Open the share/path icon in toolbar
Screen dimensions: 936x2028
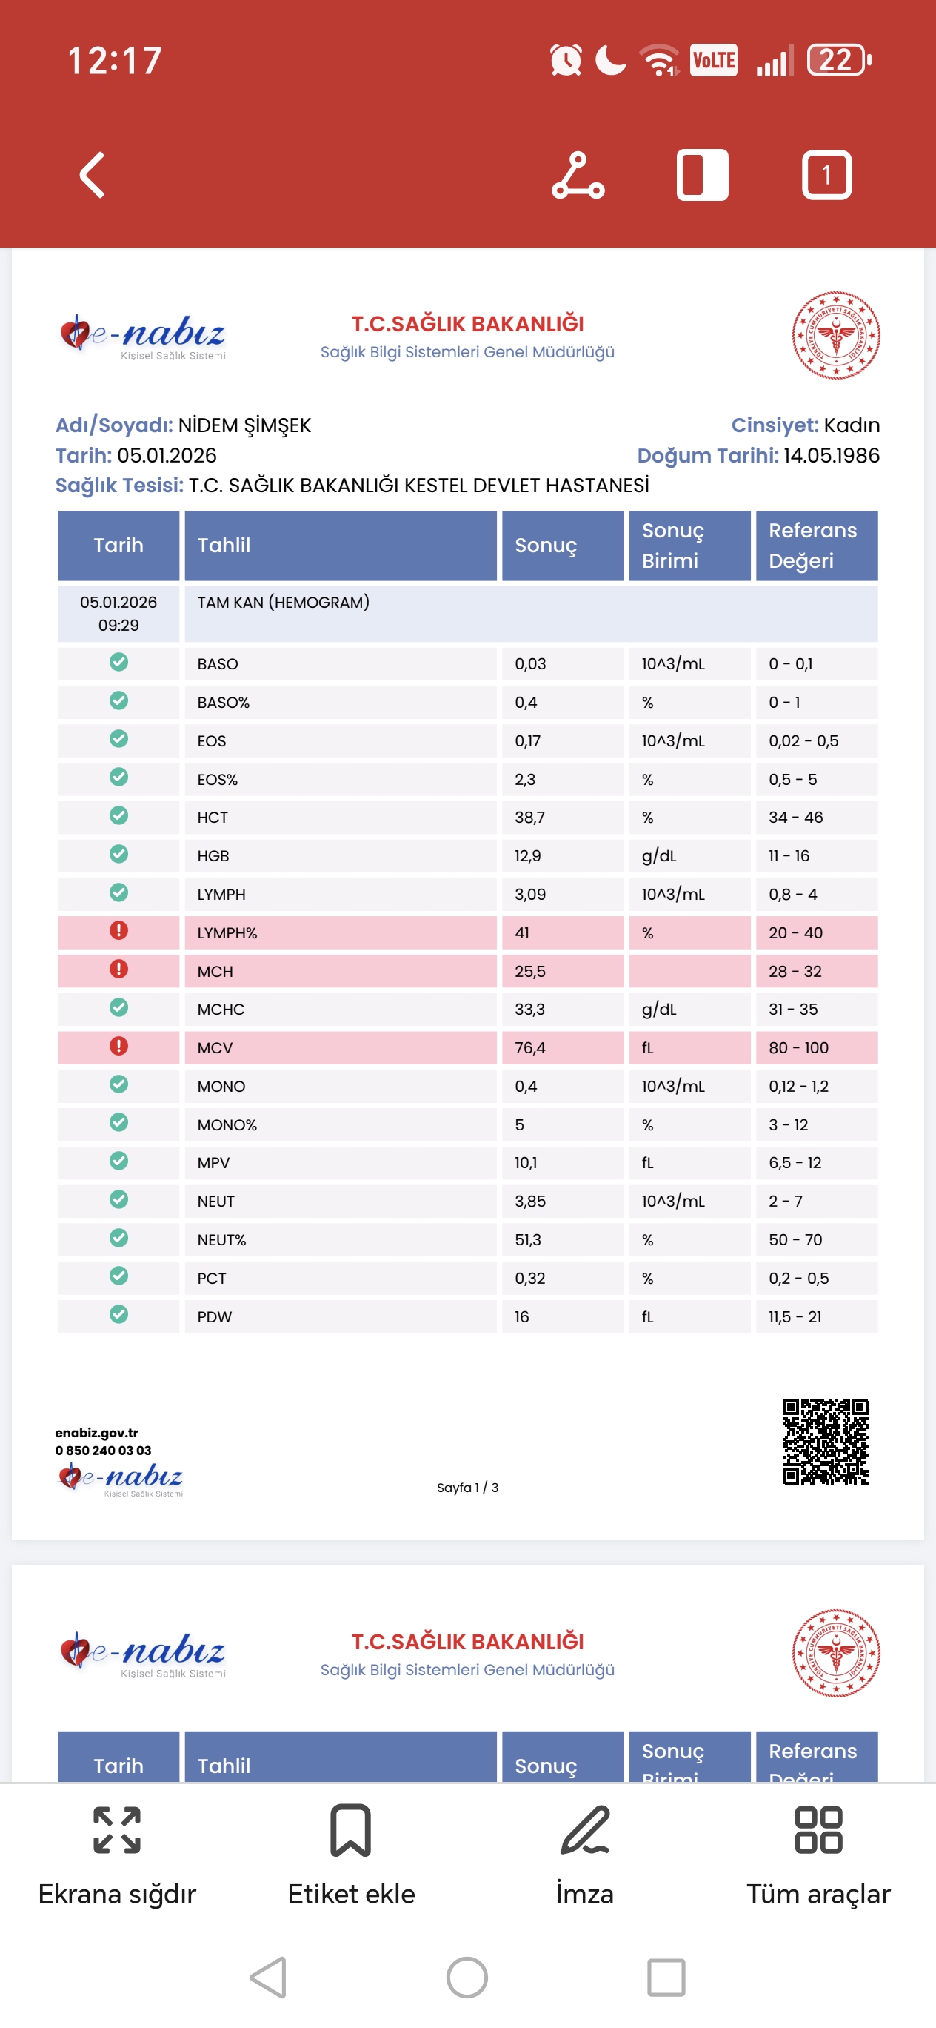click(x=578, y=175)
